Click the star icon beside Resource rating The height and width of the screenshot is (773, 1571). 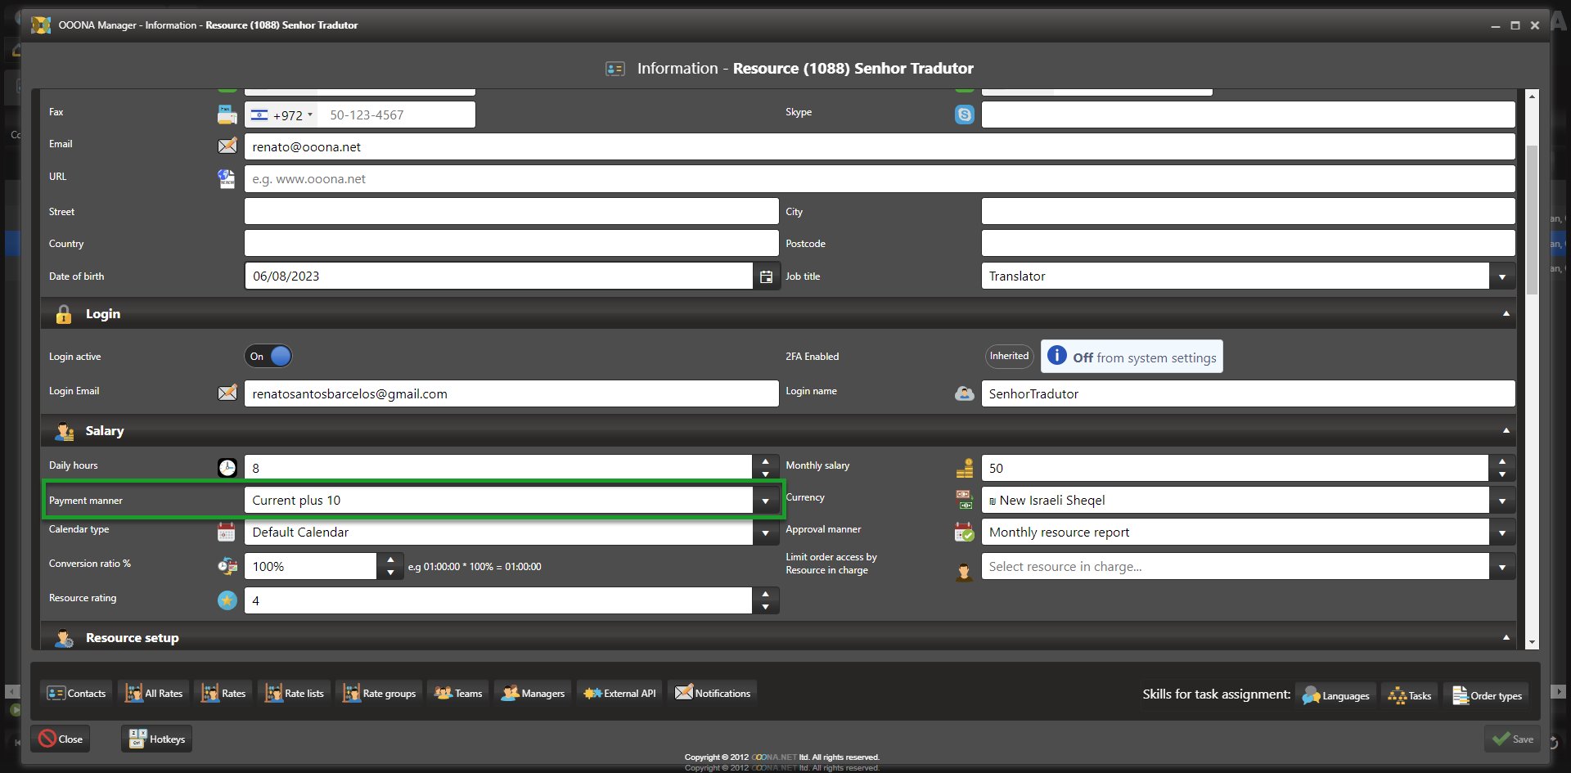(x=227, y=600)
